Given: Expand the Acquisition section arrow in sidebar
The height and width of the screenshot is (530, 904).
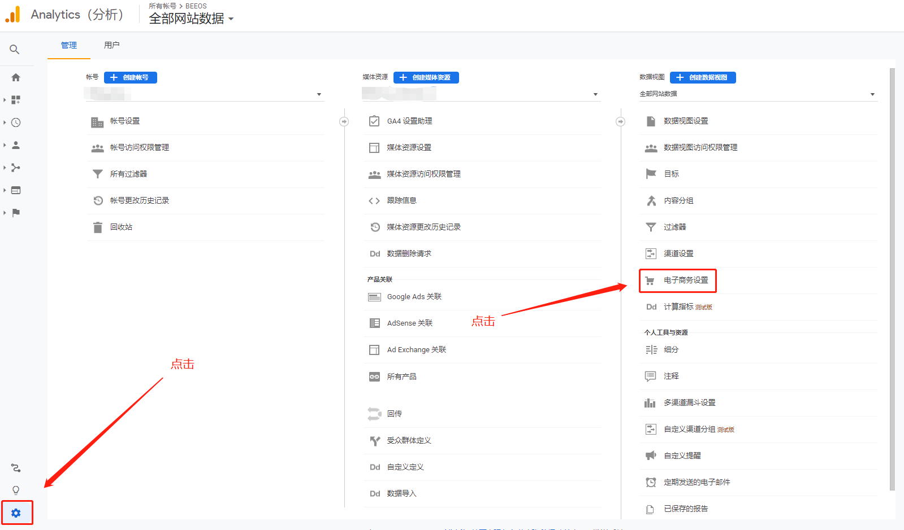Looking at the screenshot, I should click(x=5, y=168).
